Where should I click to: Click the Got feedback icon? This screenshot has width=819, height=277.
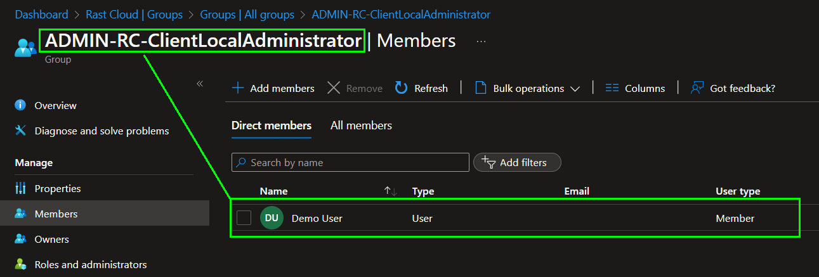[x=697, y=88]
